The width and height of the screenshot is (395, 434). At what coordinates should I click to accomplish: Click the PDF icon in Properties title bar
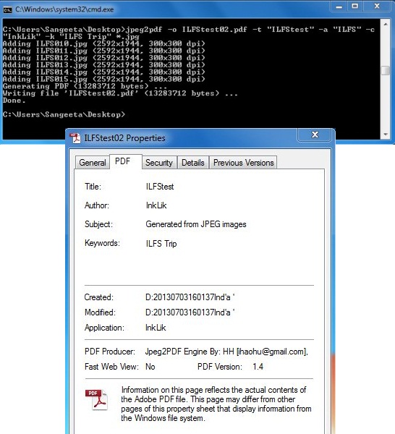[75, 138]
